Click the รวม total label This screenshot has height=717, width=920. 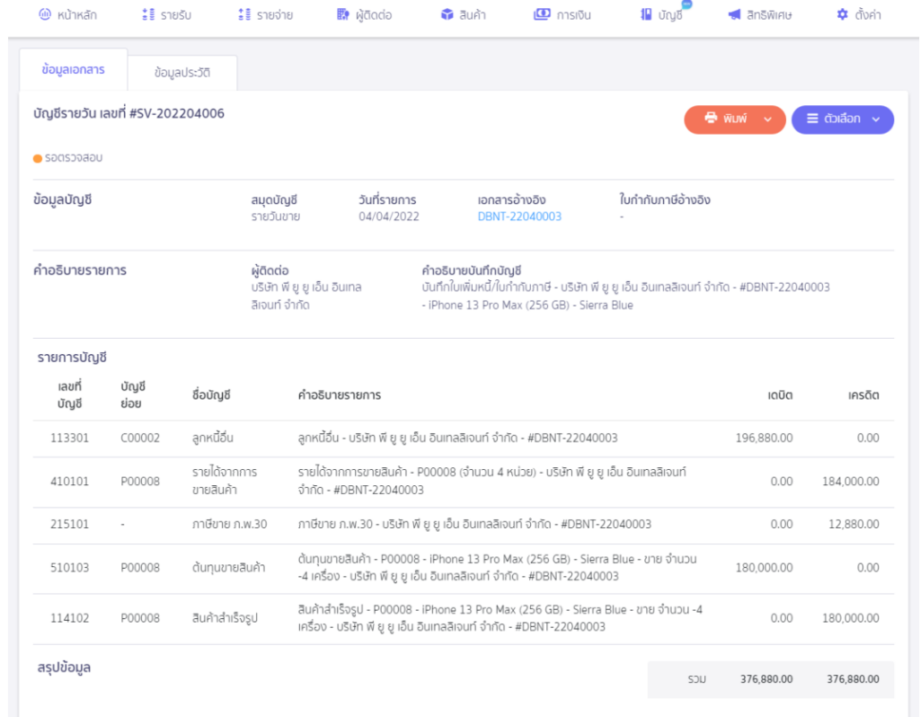pos(696,679)
